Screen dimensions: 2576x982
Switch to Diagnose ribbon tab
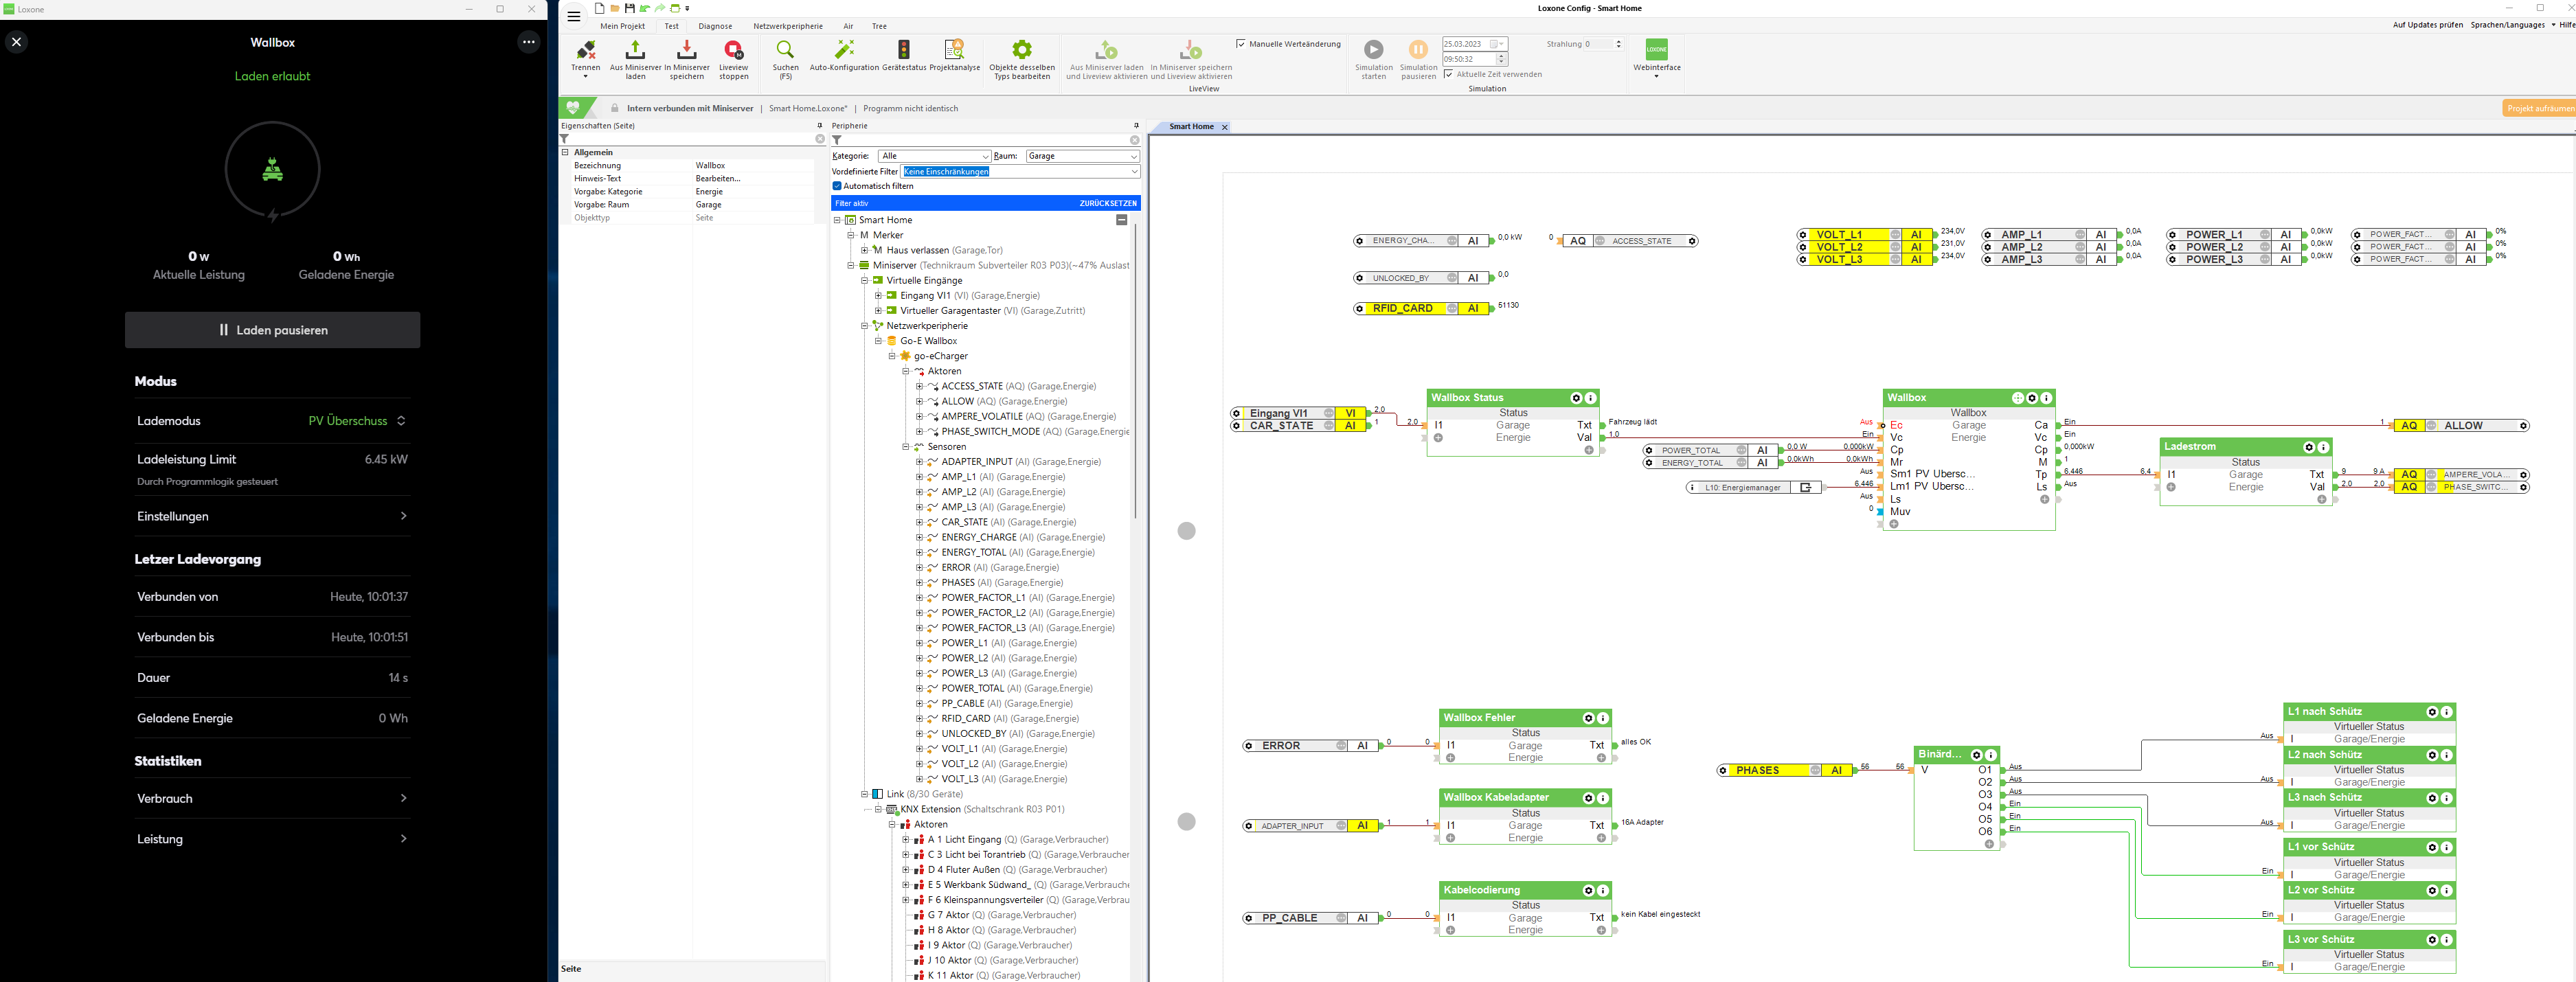pos(714,26)
